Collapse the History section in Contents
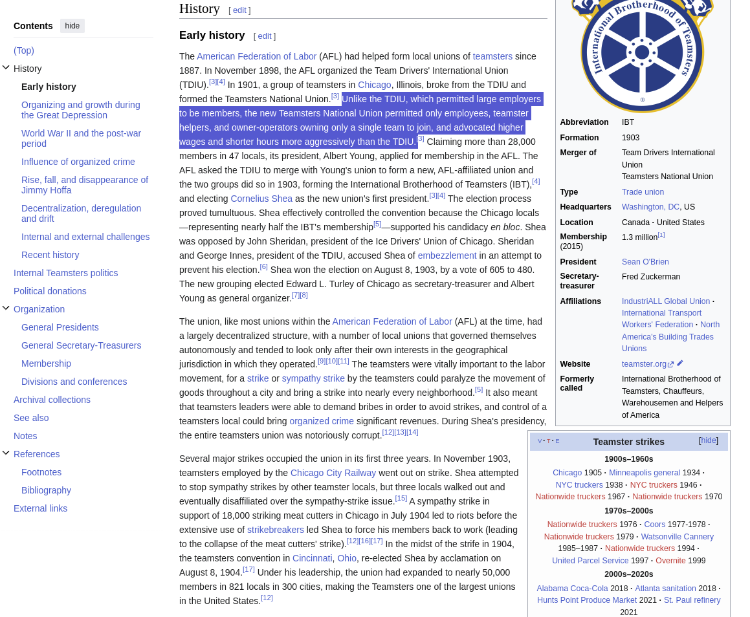This screenshot has width=750, height=617. coord(6,68)
